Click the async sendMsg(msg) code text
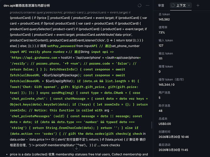 (x=57, y=93)
